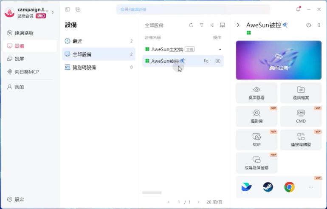Click the 本機 tag on AweSun主控端
This screenshot has width=327, height=209.
189,49
